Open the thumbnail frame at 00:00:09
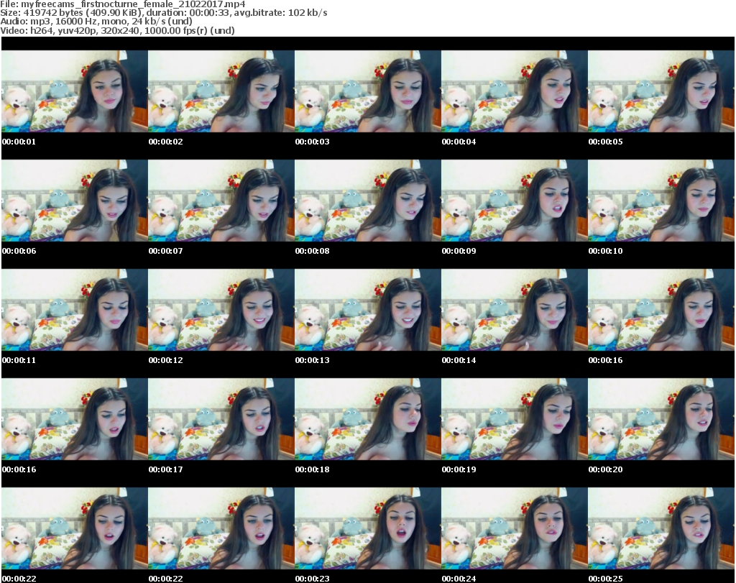Image resolution: width=736 pixels, height=583 pixels. coord(515,201)
